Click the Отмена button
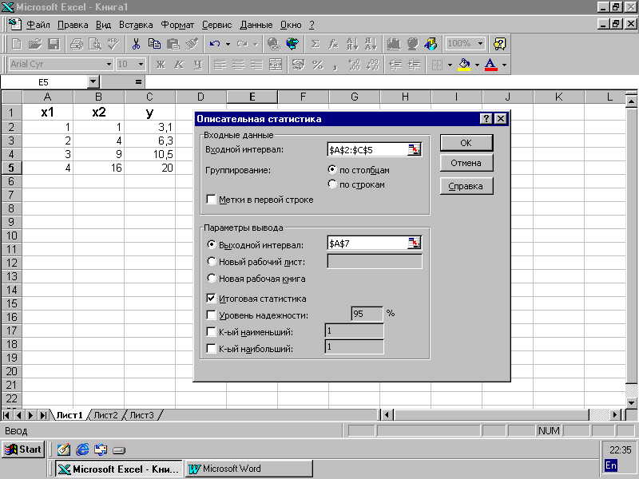The height and width of the screenshot is (479, 639). coord(466,163)
